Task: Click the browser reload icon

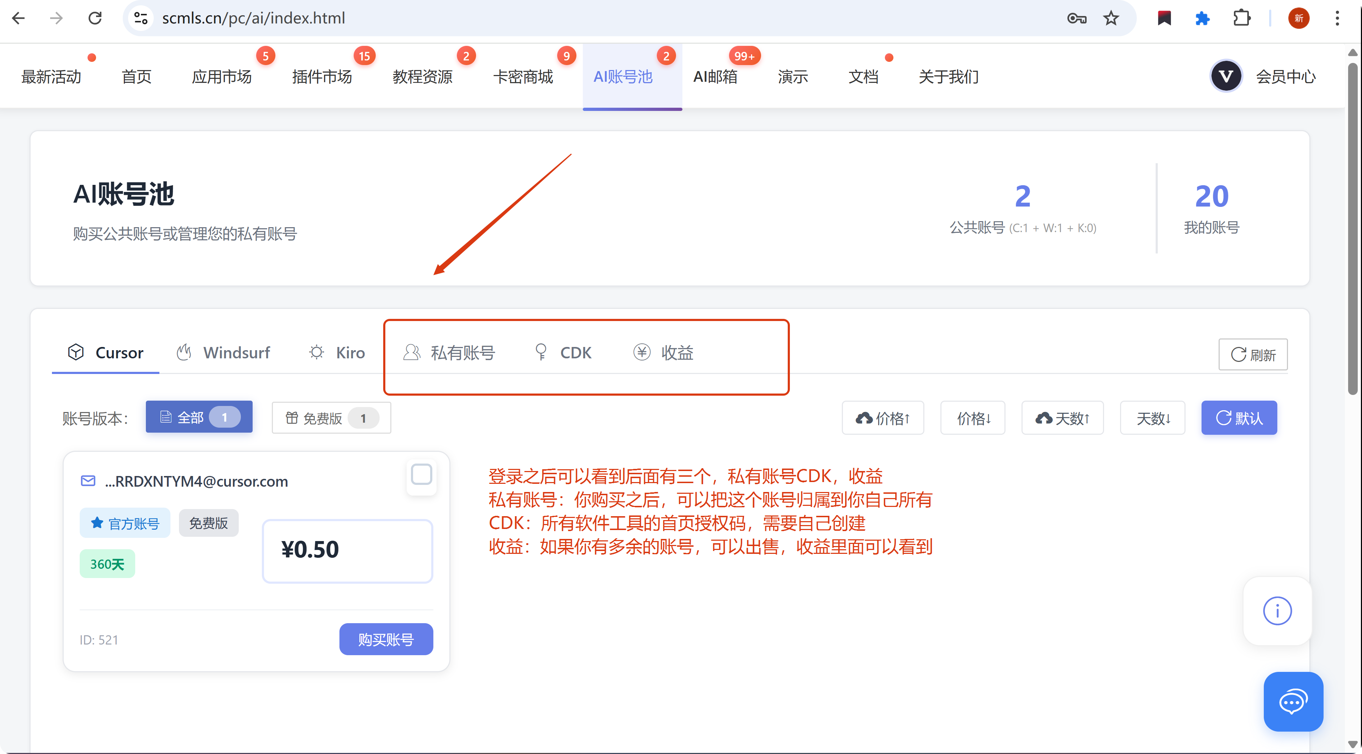Action: point(95,18)
